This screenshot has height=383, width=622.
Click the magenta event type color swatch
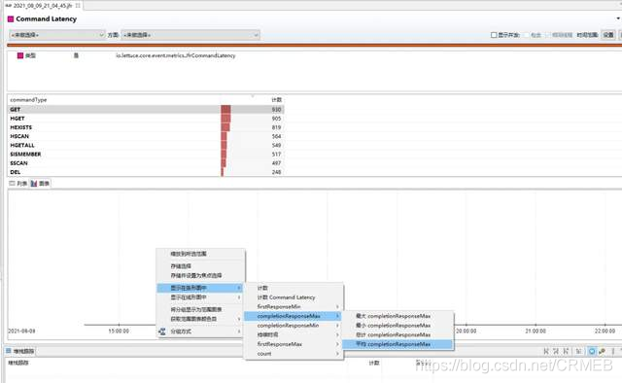[x=20, y=55]
